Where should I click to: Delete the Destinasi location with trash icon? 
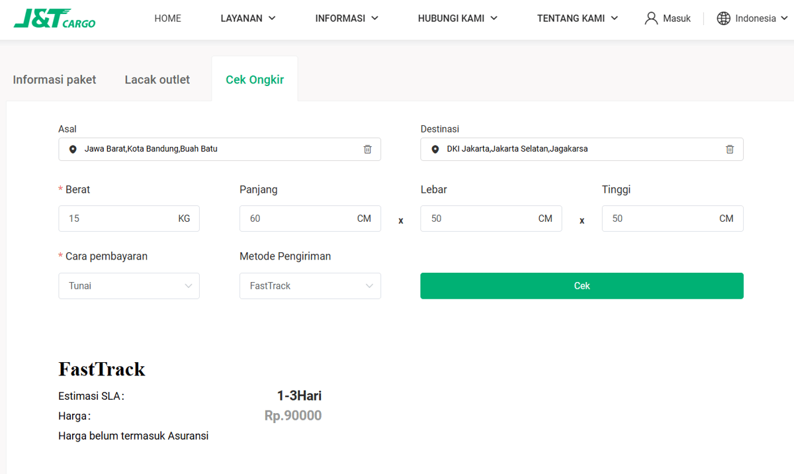pyautogui.click(x=730, y=149)
